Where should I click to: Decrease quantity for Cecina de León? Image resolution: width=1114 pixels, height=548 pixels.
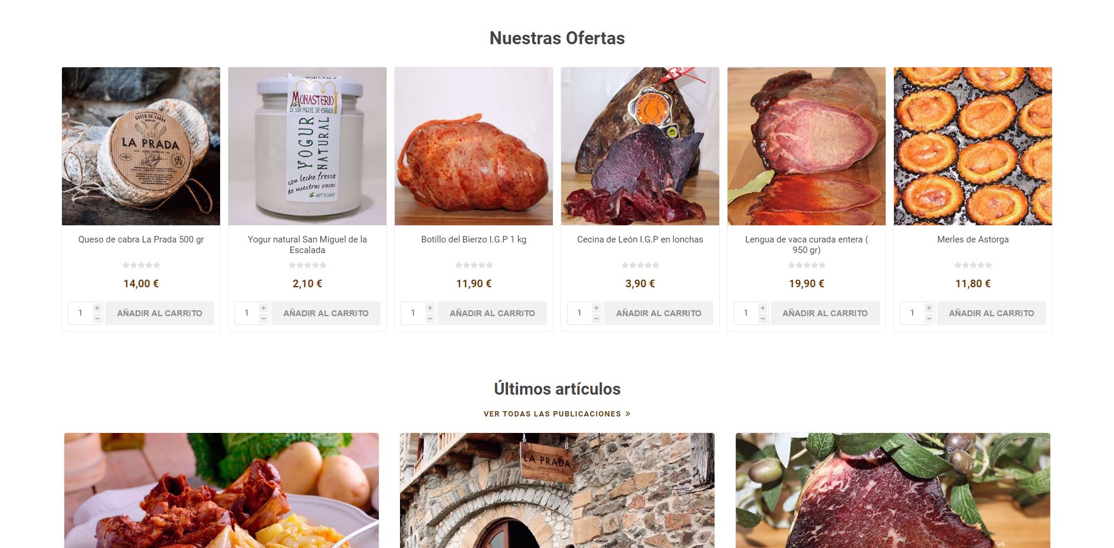[597, 319]
